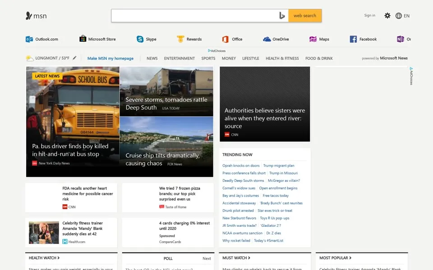Expand MUST WATCH section chevron

click(249, 258)
